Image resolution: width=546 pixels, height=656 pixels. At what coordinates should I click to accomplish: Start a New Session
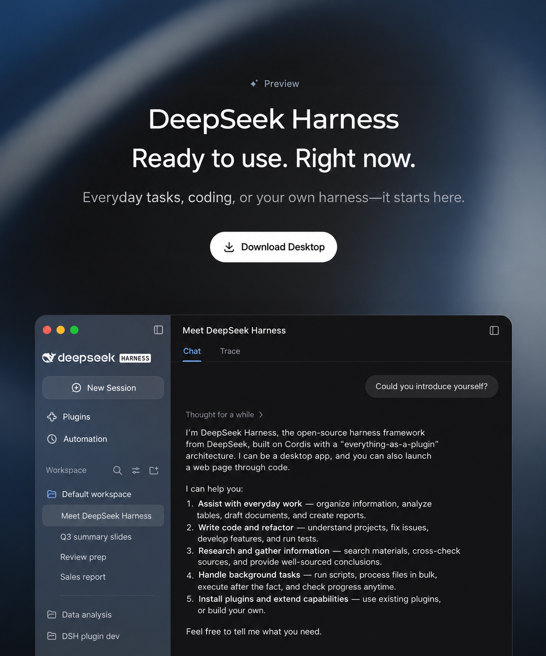pos(103,388)
